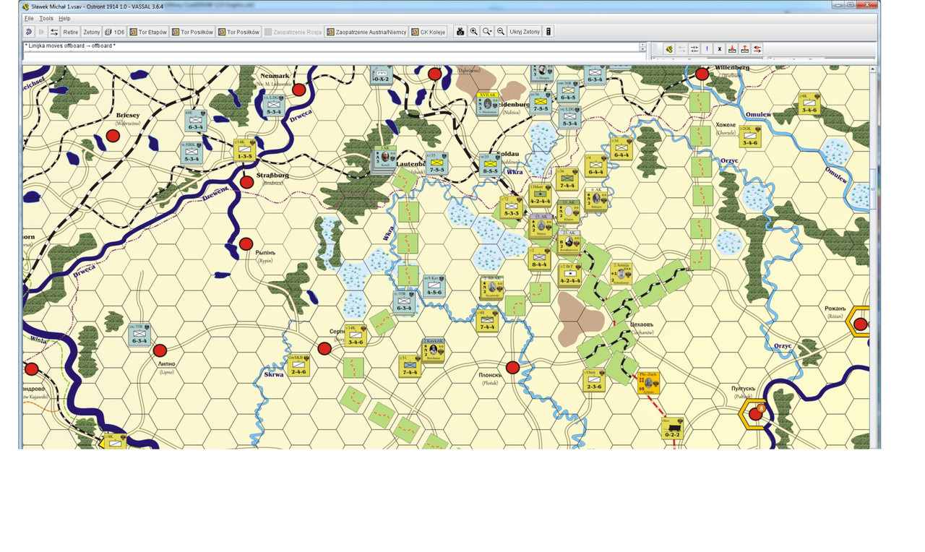Open the Help menu
Screen dimensions: 925x552
[64, 18]
